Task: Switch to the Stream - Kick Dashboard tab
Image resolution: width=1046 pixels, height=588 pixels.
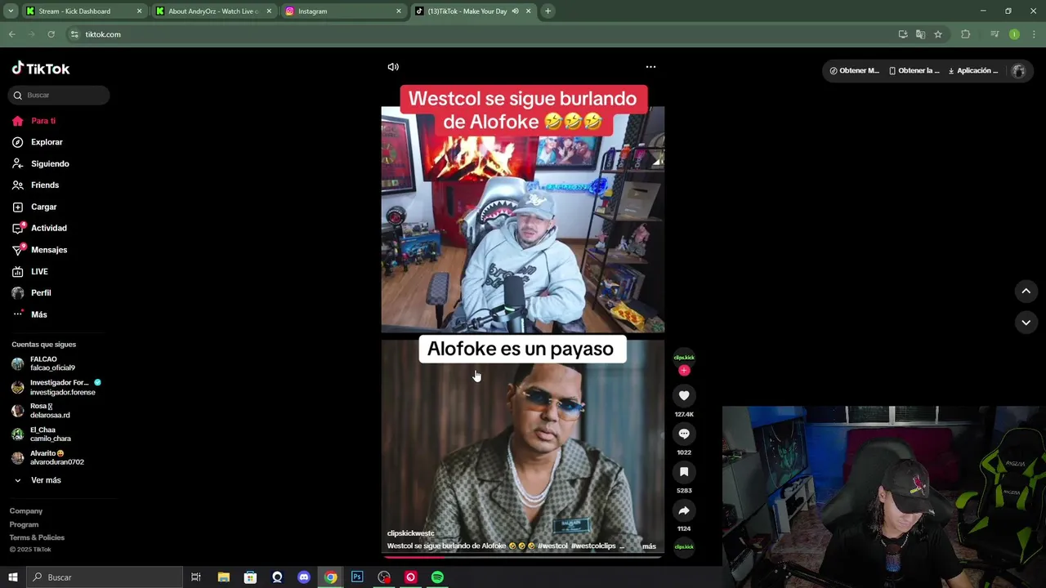Action: (84, 11)
